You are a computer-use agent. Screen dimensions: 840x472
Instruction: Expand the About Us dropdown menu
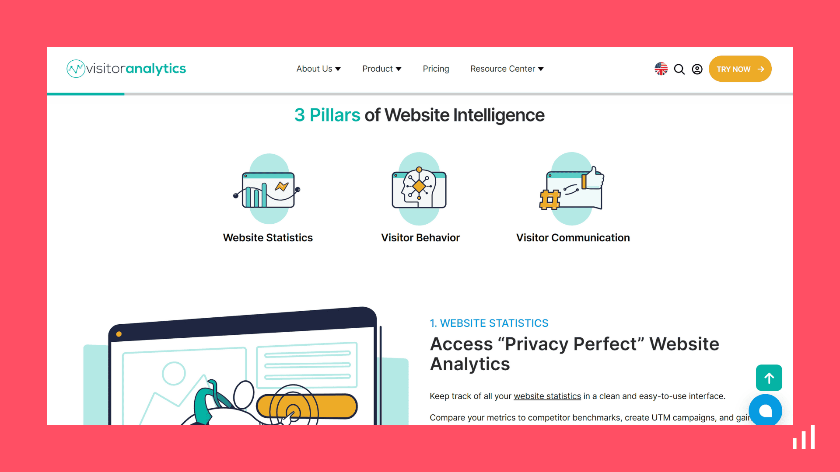click(x=318, y=69)
